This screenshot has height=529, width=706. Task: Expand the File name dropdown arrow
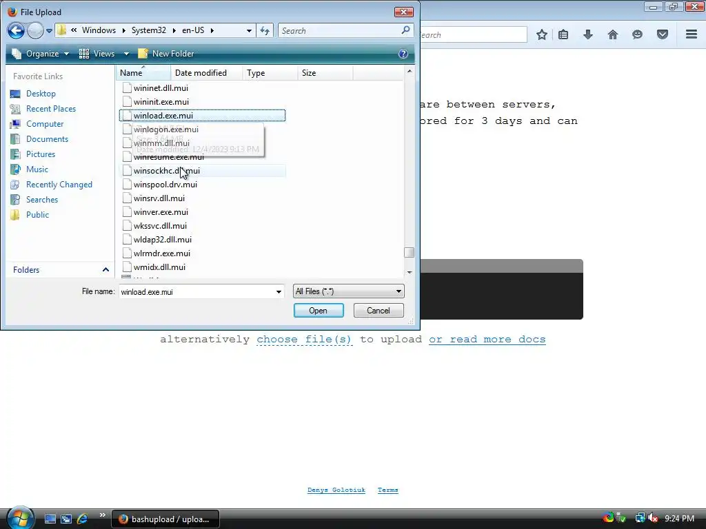pos(279,292)
